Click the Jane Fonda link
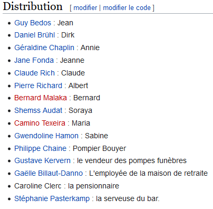Viewport: 213px width, 209px height. pos(34,60)
